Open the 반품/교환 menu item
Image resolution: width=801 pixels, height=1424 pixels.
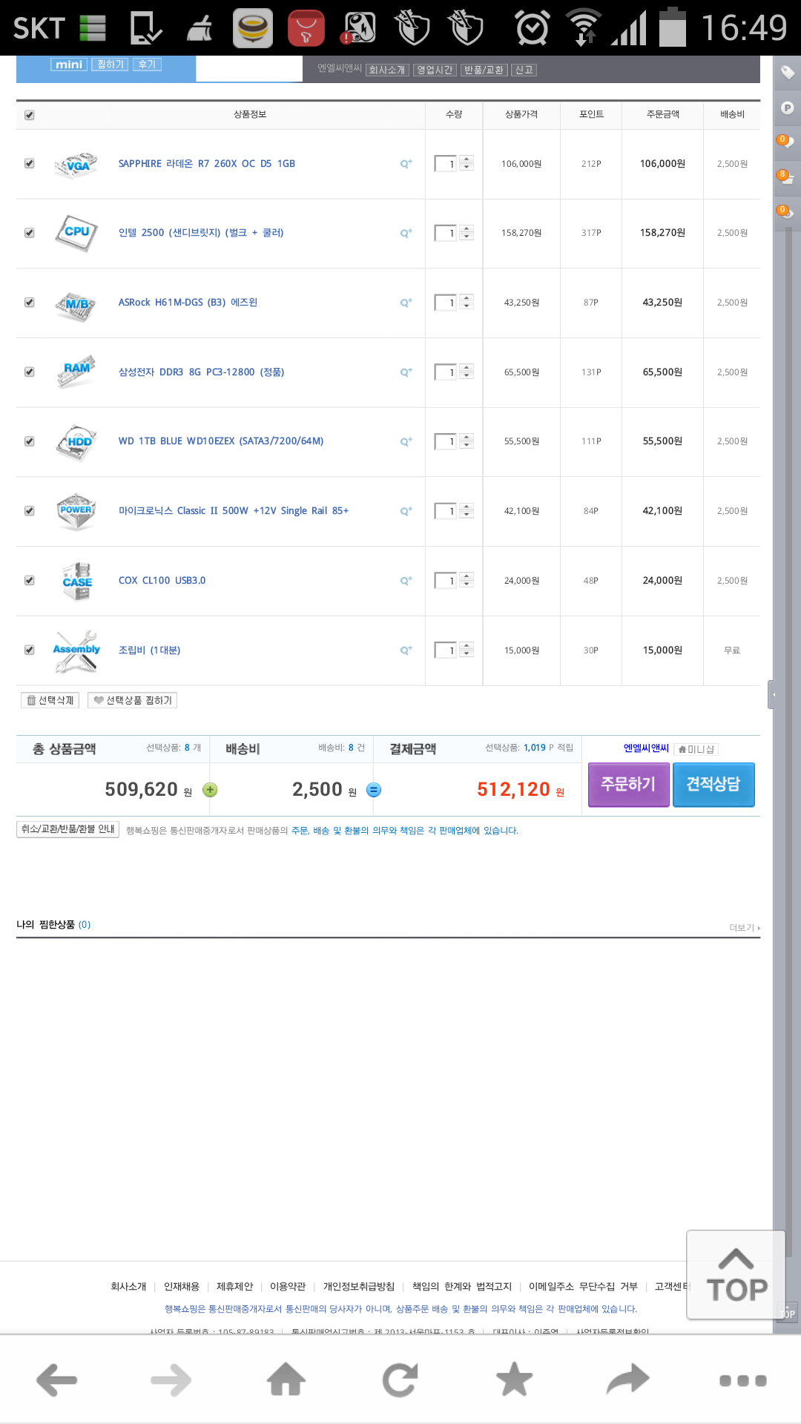click(x=484, y=70)
